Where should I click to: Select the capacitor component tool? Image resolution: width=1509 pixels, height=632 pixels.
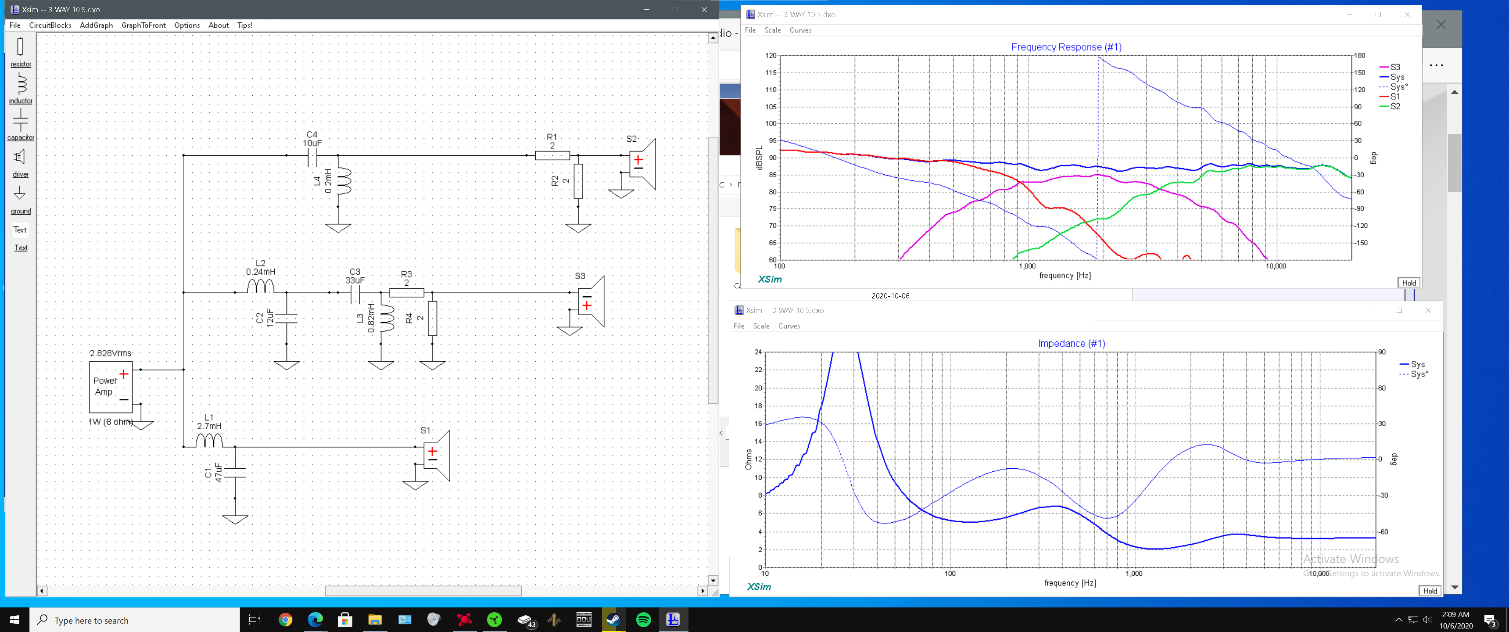click(21, 124)
